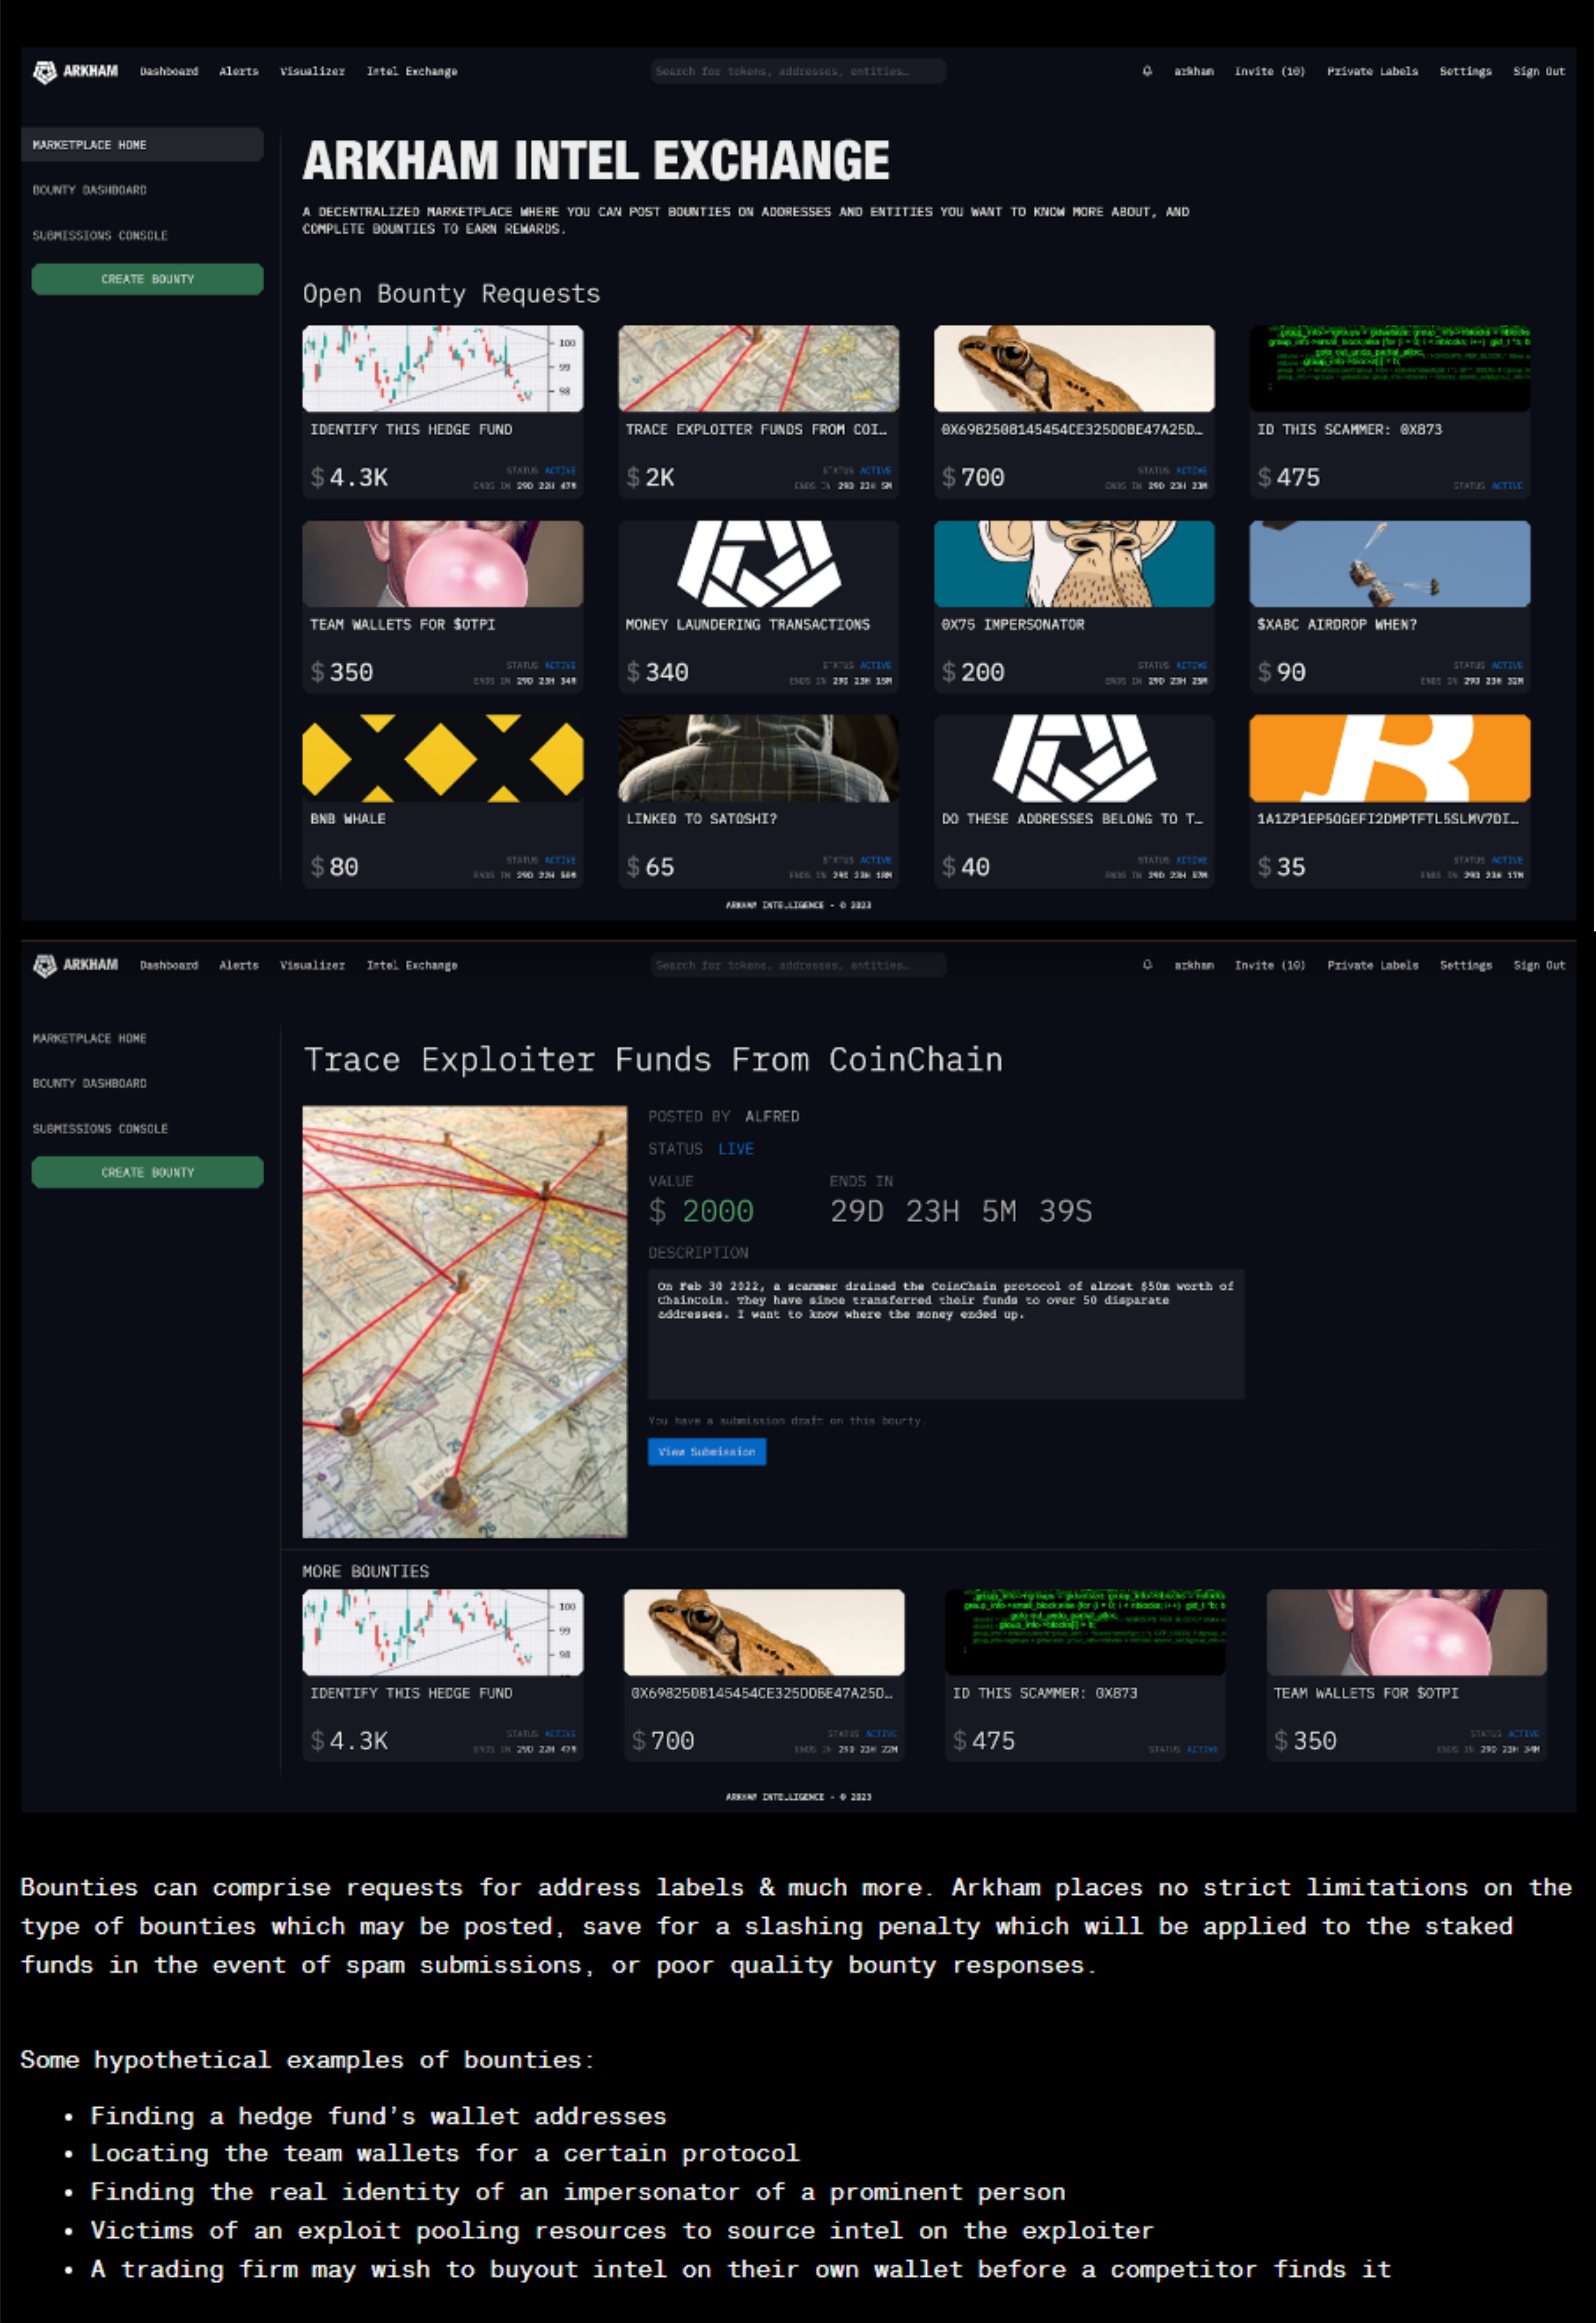Click the MORE BOUNTIES heading

tap(366, 1572)
